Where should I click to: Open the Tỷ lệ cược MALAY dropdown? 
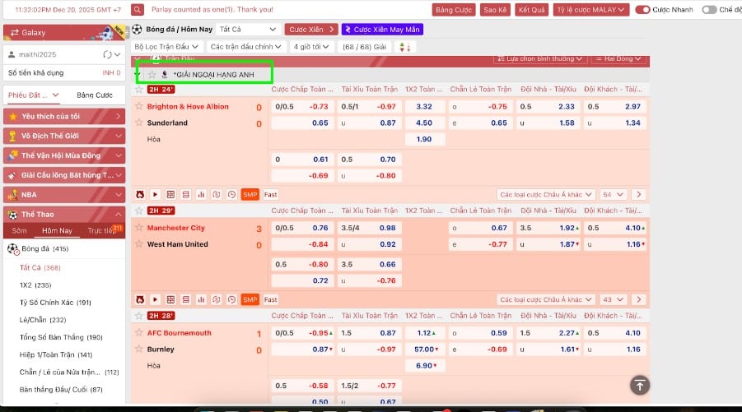[x=590, y=9]
